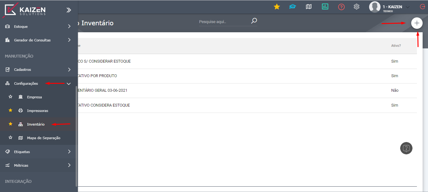The height and width of the screenshot is (192, 428).
Task: Toggle favorite star for Inventário
Action: coord(10,124)
